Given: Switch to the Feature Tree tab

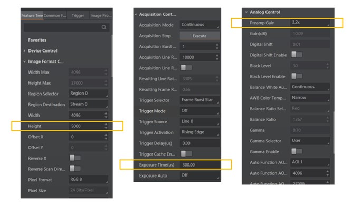Looking at the screenshot, I should click(32, 15).
